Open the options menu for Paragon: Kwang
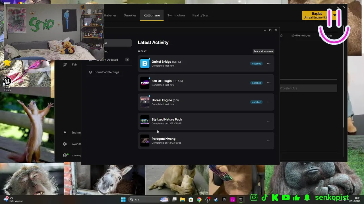 (x=269, y=141)
